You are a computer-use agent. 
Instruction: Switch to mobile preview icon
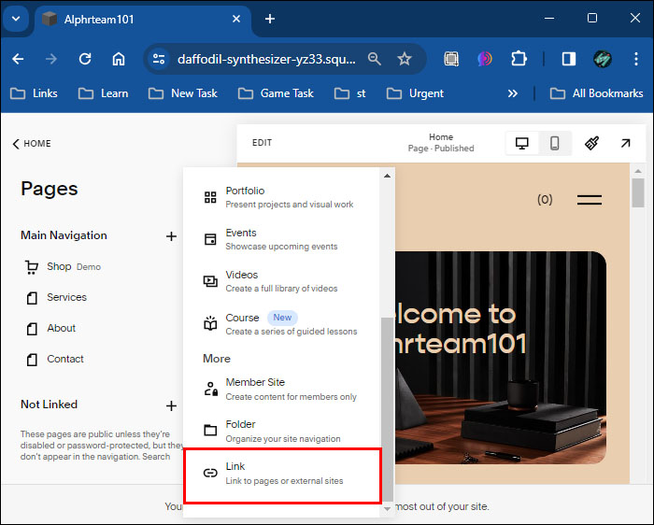pyautogui.click(x=554, y=144)
